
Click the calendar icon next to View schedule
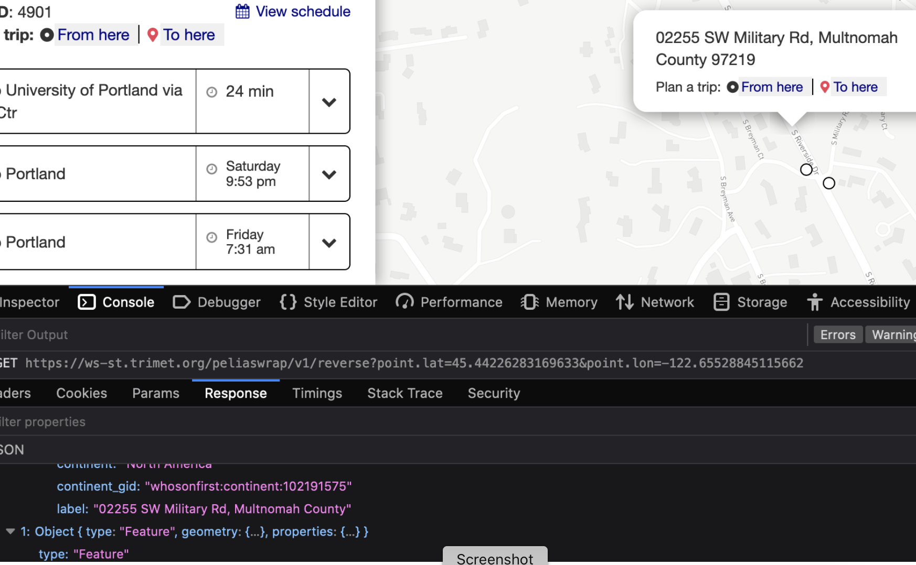pyautogui.click(x=243, y=11)
